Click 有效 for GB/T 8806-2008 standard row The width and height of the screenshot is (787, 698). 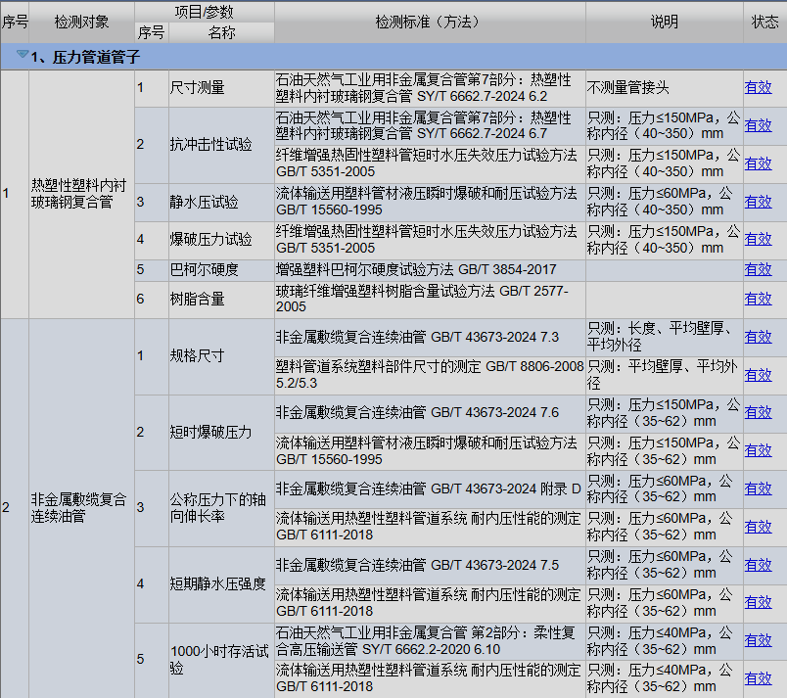click(758, 375)
